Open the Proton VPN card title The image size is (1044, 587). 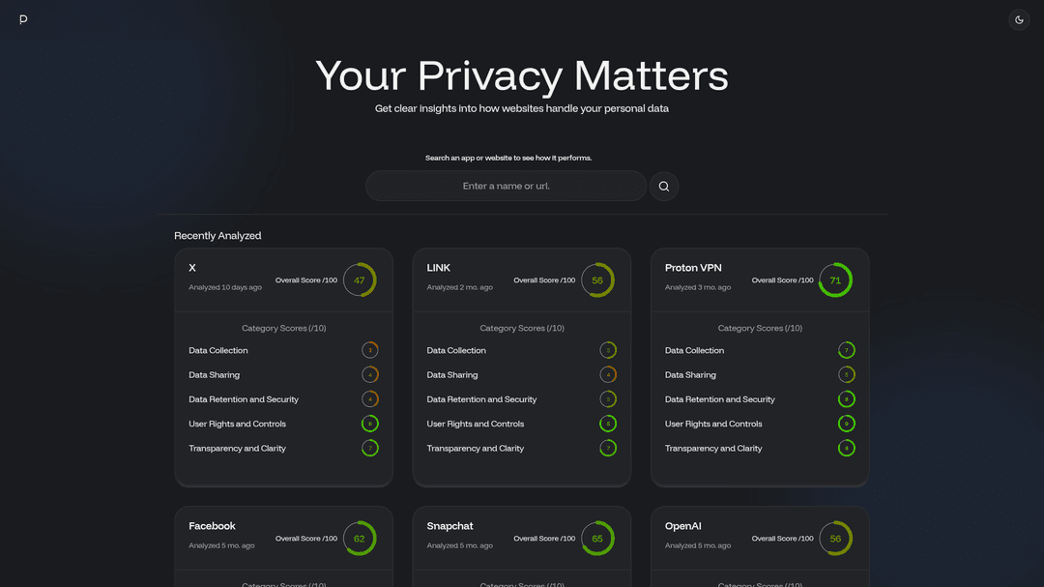point(693,268)
